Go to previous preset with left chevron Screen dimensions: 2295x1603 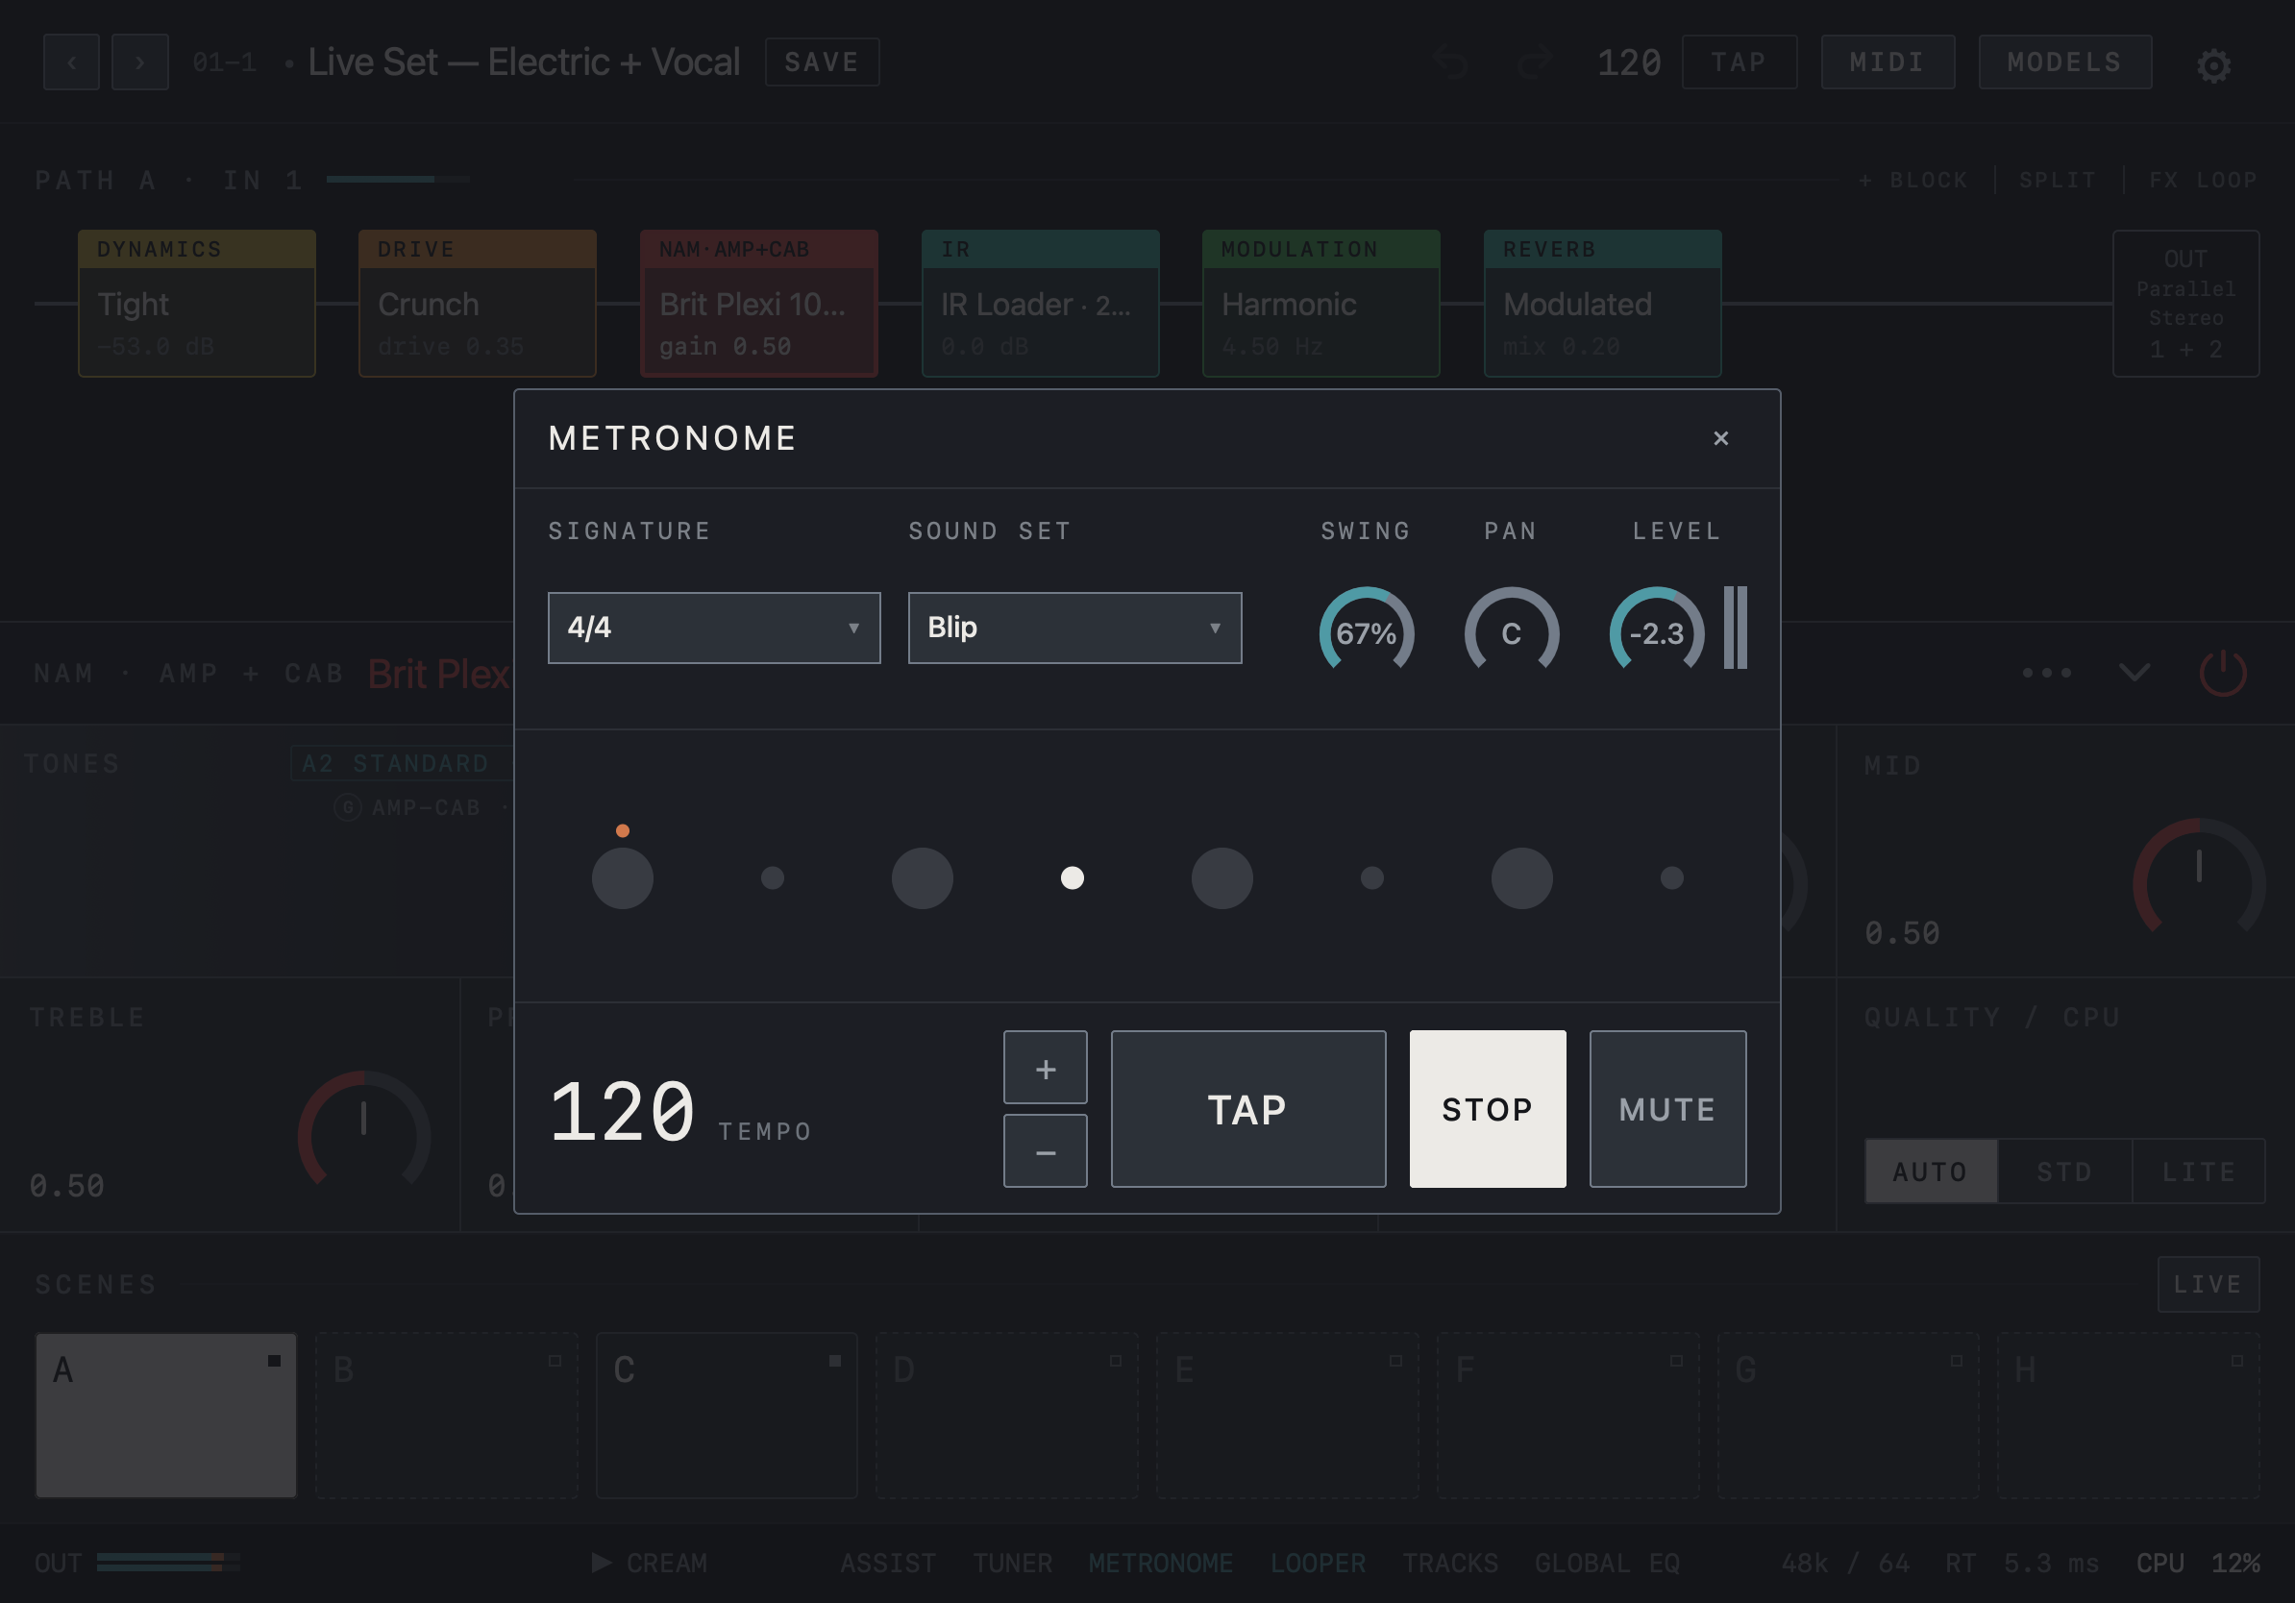coord(71,62)
